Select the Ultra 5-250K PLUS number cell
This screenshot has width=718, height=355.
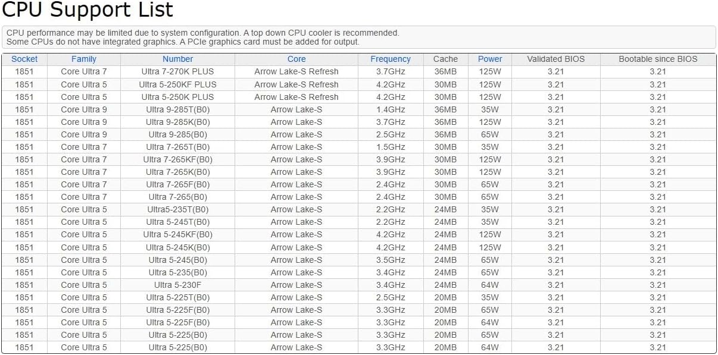click(178, 97)
